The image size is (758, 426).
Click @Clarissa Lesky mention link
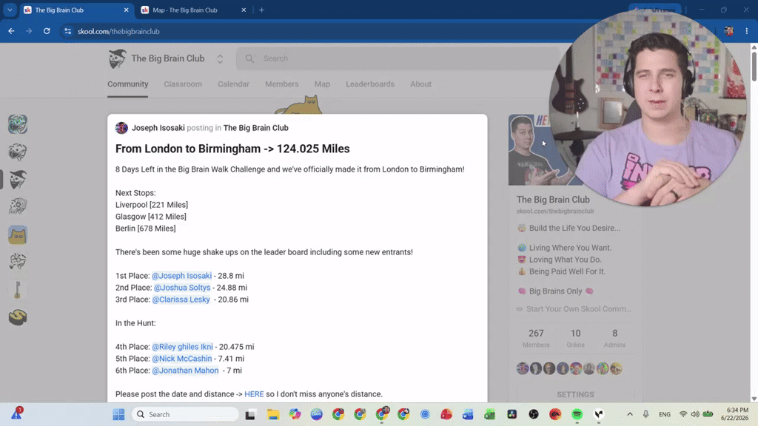pyautogui.click(x=181, y=300)
